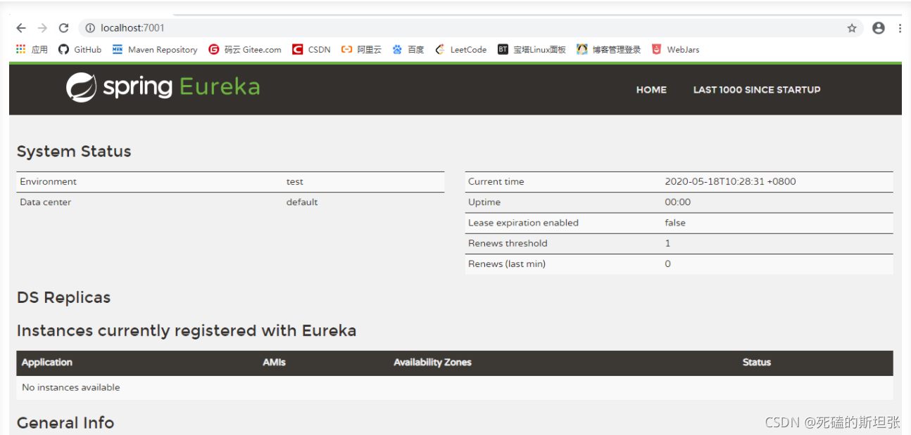
Task: Go back with the browser back arrow
Action: point(21,28)
